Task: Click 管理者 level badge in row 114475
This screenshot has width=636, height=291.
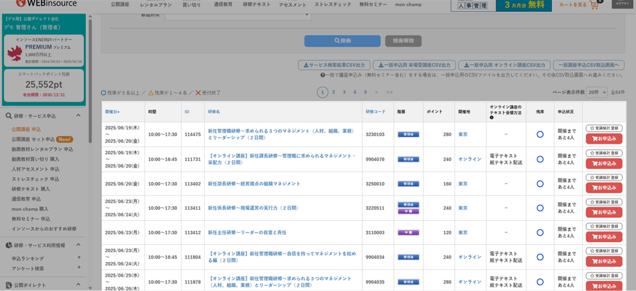Action: [408, 135]
